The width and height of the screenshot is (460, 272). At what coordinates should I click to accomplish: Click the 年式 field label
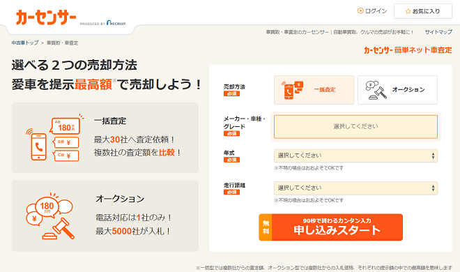229,153
